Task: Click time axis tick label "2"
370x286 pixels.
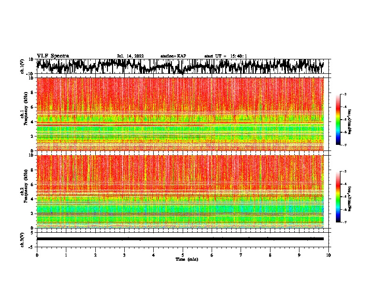Action: click(95, 255)
